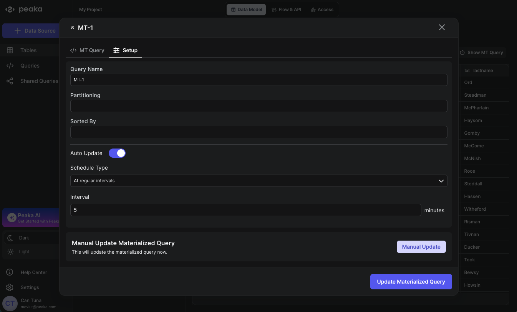
Task: Click the Shared Queries share icon
Action: pyautogui.click(x=10, y=81)
